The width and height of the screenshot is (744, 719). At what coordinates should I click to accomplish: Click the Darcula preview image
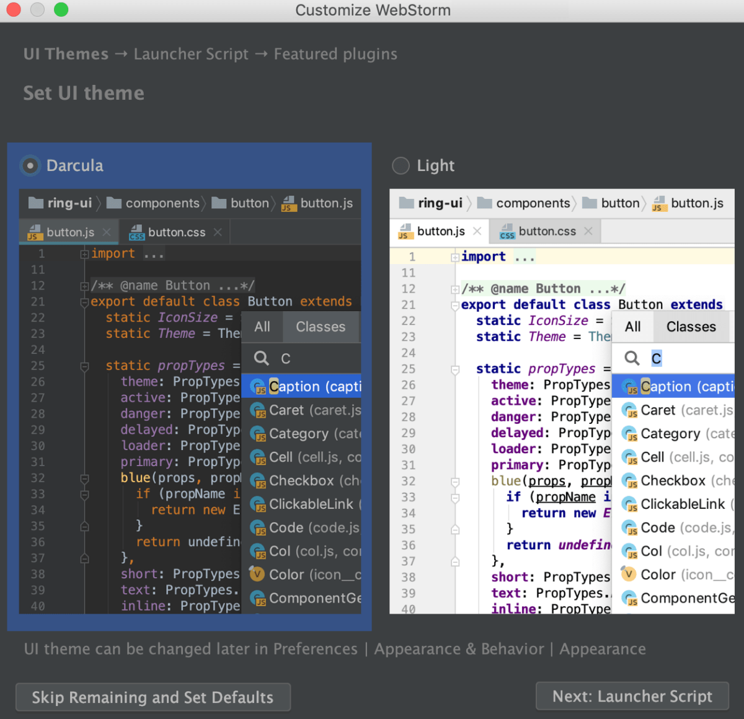pyautogui.click(x=190, y=402)
